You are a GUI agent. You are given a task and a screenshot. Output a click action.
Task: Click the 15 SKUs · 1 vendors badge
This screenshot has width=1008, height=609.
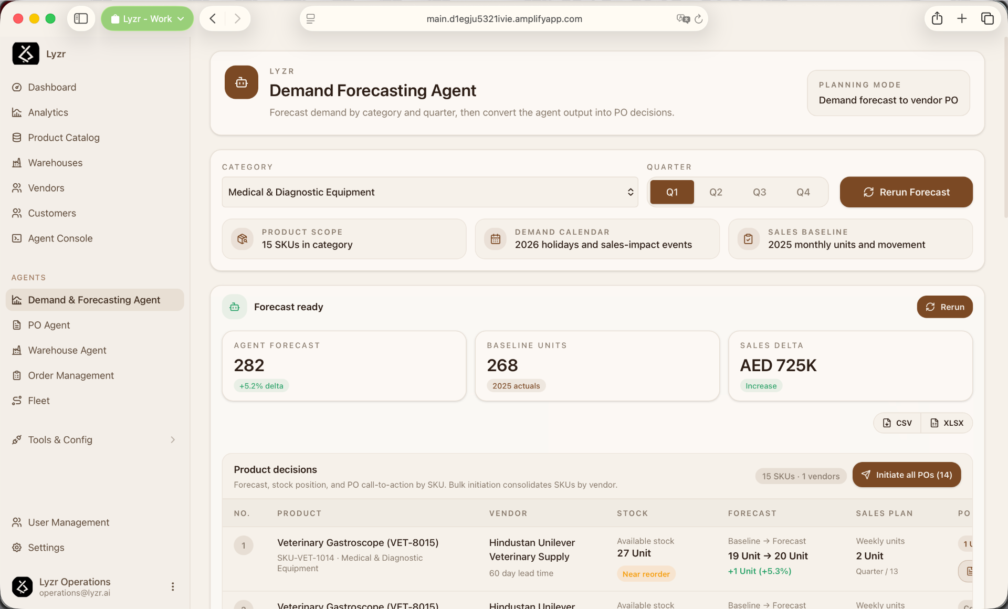pyautogui.click(x=801, y=476)
